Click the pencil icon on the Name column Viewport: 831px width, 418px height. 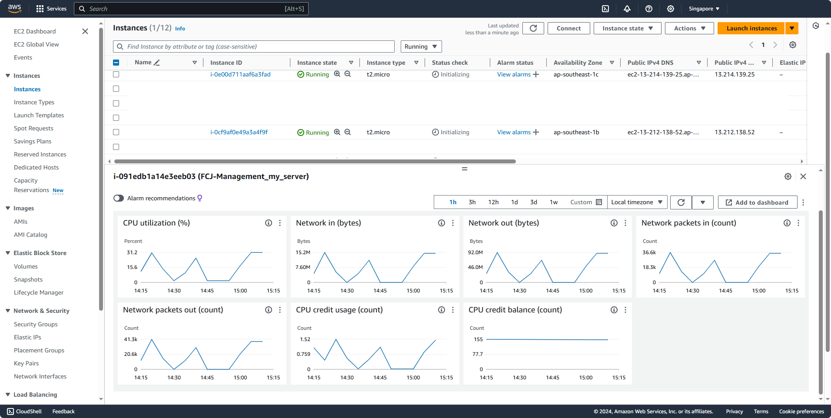(157, 62)
